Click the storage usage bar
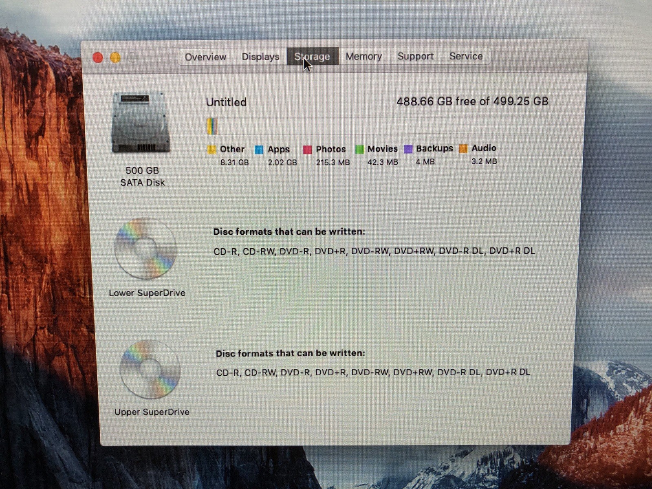652x489 pixels. tap(377, 126)
